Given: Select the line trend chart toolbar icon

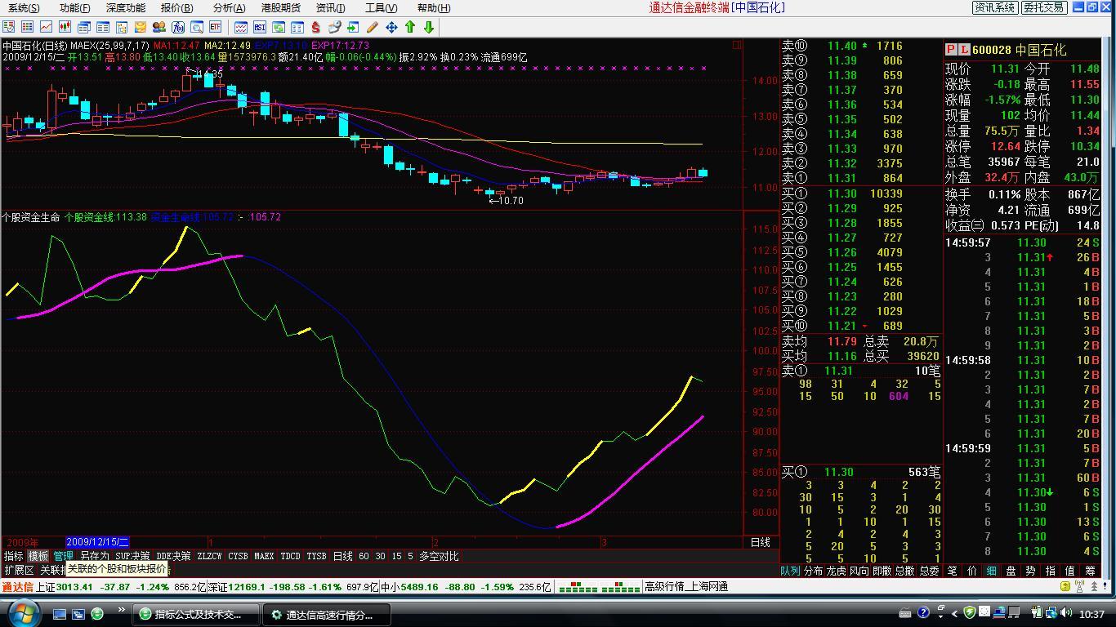Looking at the screenshot, I should click(x=47, y=27).
